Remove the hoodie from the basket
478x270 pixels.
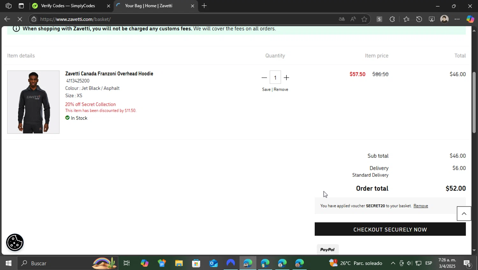pyautogui.click(x=281, y=90)
